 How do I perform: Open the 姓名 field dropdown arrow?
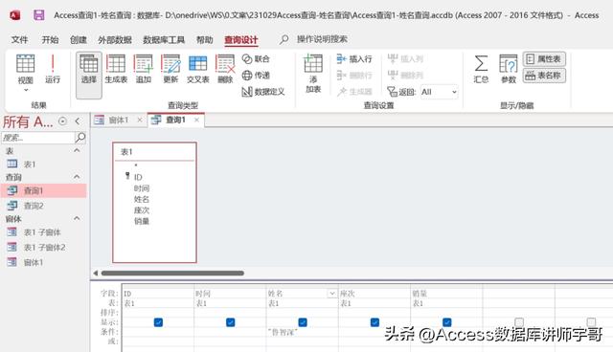[332, 294]
